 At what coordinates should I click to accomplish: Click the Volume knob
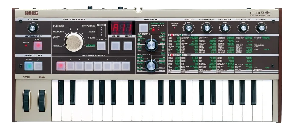click(32, 28)
